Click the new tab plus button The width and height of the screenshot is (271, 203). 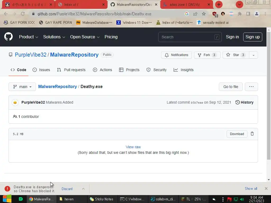point(219,4)
